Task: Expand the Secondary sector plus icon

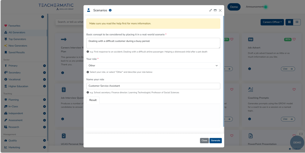Action: tap(44, 72)
